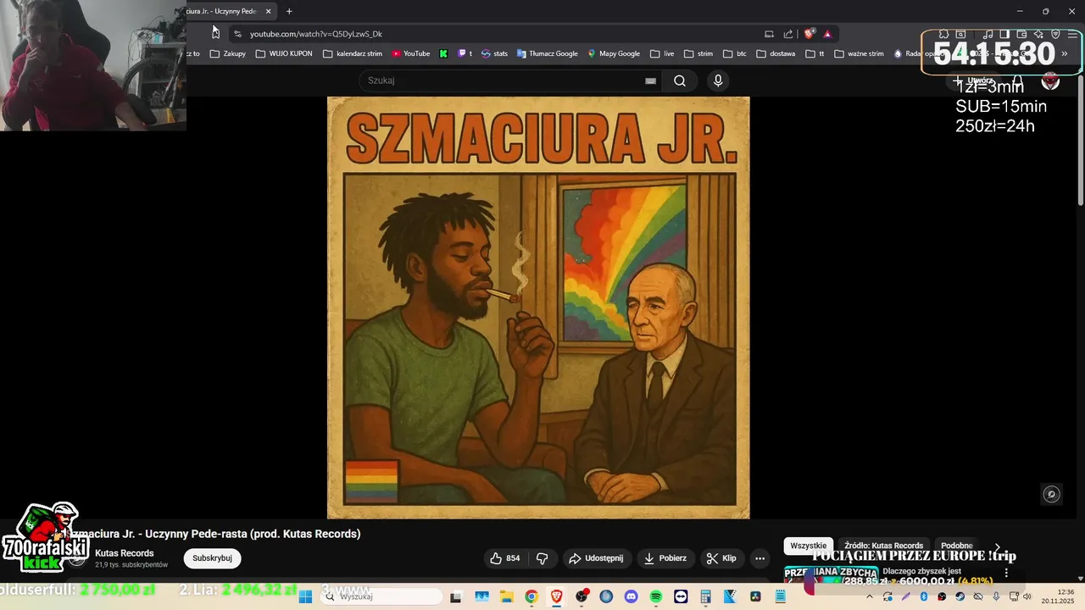
Task: Open DaVinci Resolve from the taskbar
Action: 754,596
